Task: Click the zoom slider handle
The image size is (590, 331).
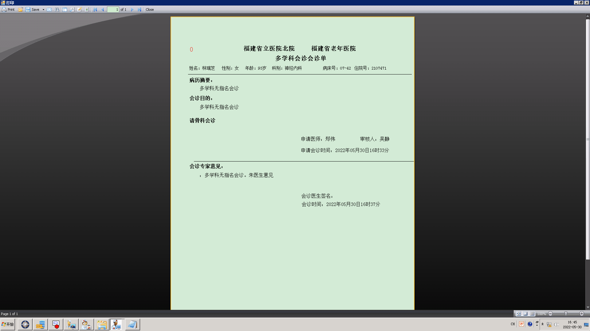Action: click(566, 314)
